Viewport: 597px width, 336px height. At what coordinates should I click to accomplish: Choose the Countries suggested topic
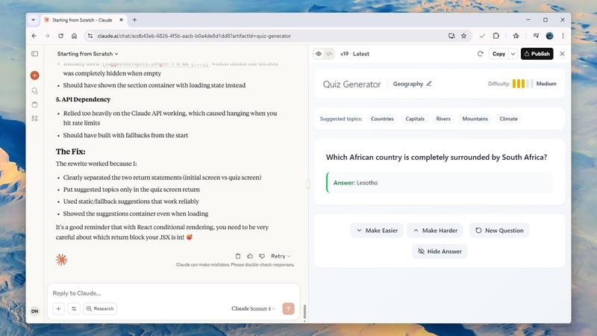[382, 119]
